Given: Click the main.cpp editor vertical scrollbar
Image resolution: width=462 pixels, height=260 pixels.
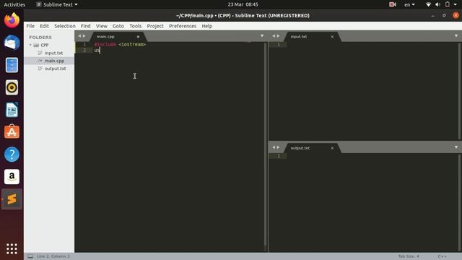Looking at the screenshot, I should pos(265,144).
